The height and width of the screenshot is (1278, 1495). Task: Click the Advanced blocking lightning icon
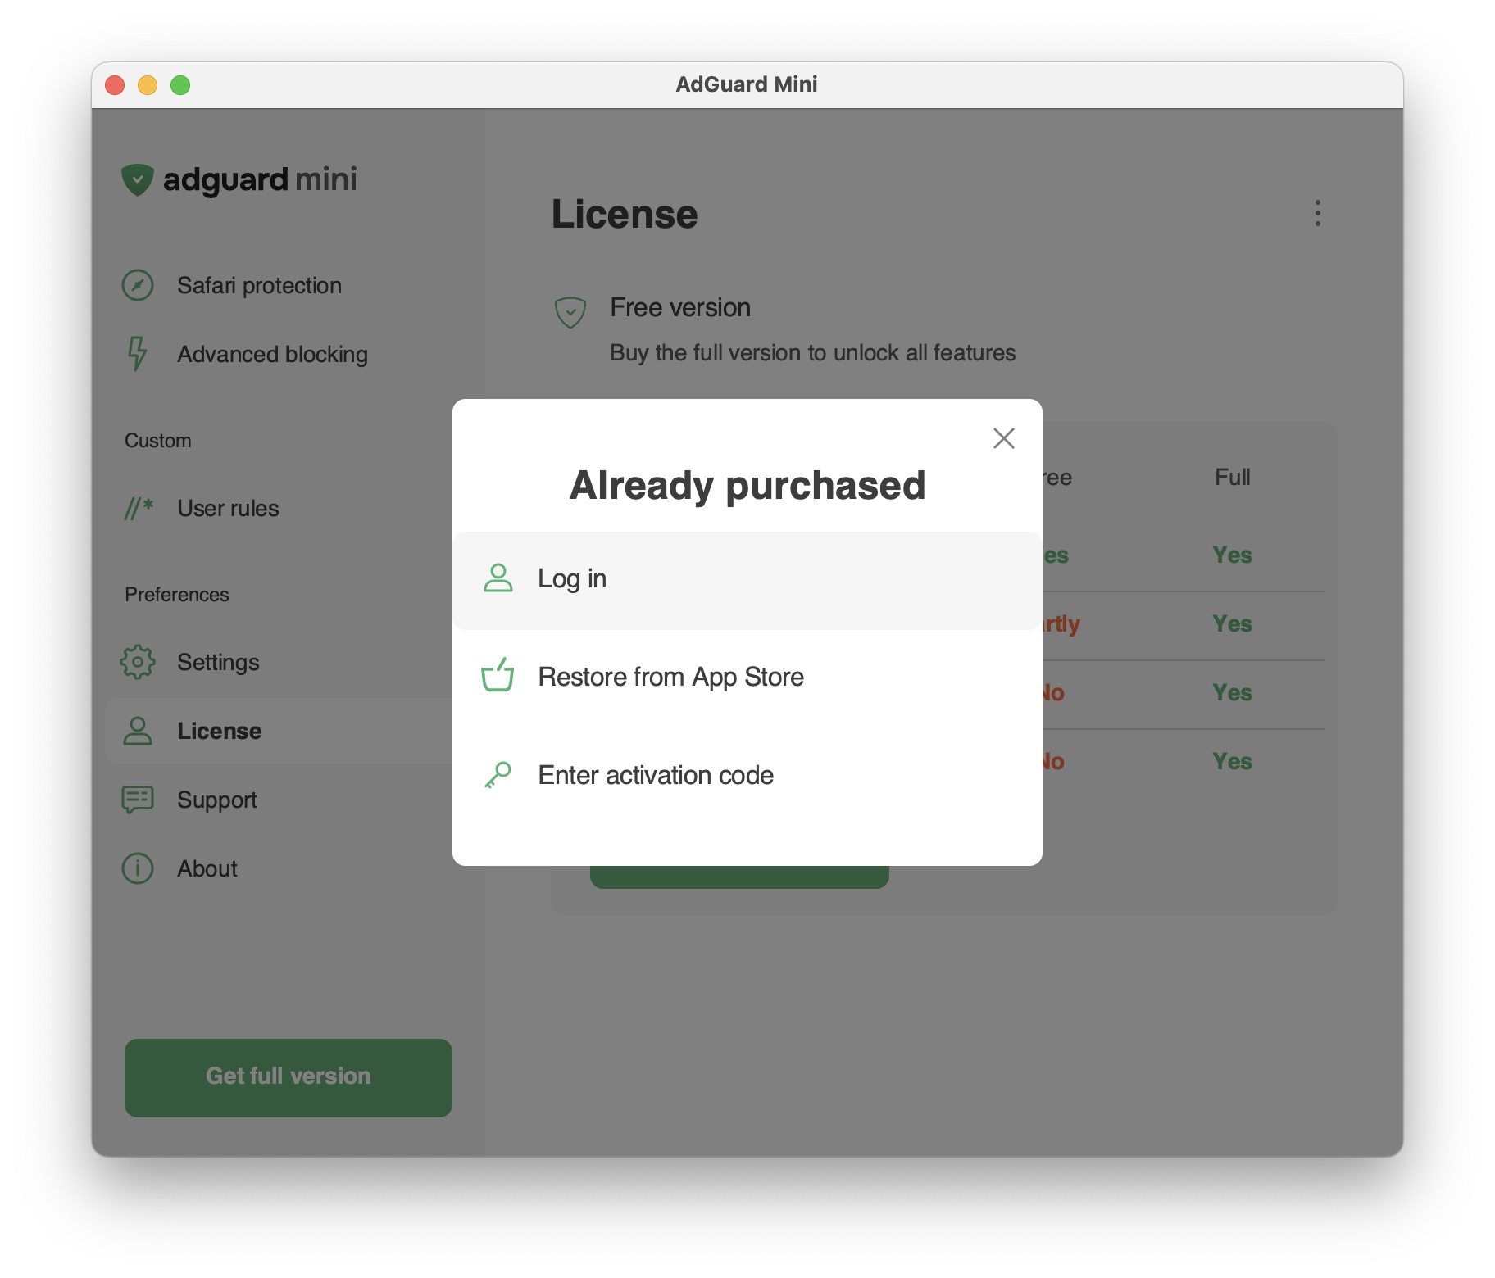pos(138,354)
